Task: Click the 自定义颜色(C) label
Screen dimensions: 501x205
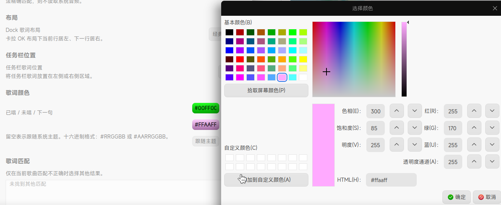Action: [x=241, y=148]
